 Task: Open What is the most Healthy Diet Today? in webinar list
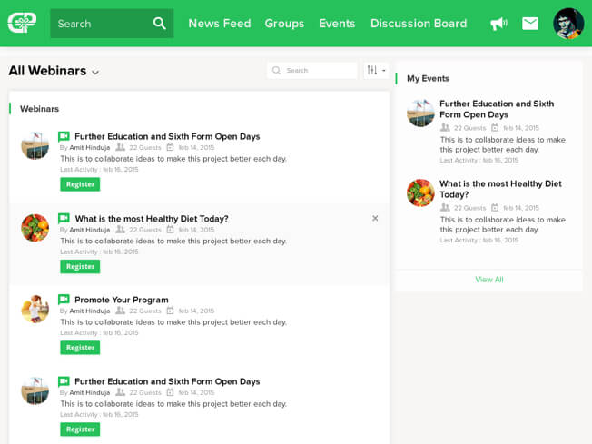click(x=152, y=219)
